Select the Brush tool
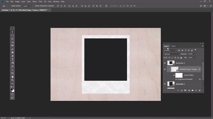The width and height of the screenshot is (213, 119). point(12,49)
